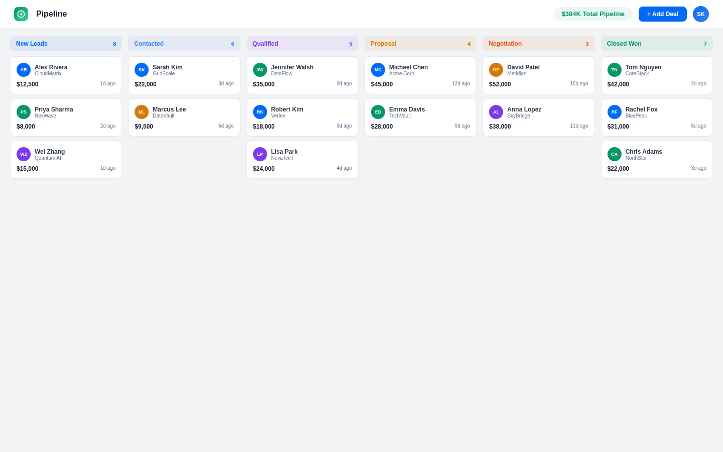Open the Priya Sharma deal name
This screenshot has width=723, height=452.
(54, 109)
